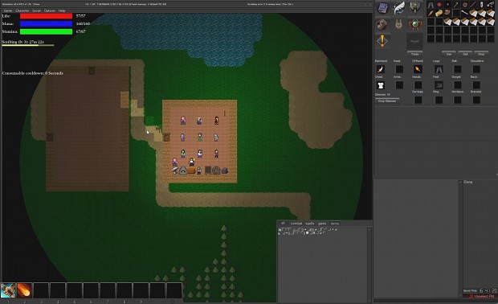Click the blue Mana bar
The image size is (498, 304).
pyautogui.click(x=46, y=23)
